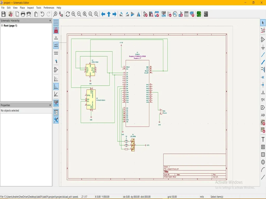Activate the highlight net tool
Viewport: 266px width, 199px height.
263,31
